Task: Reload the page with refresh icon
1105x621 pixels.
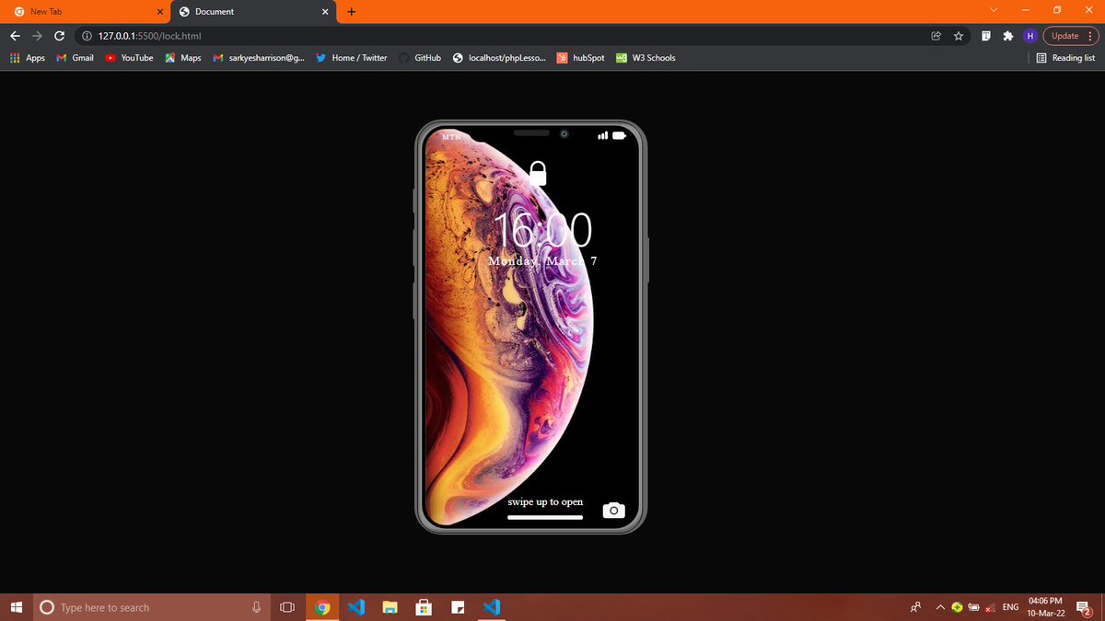Action: coord(60,36)
